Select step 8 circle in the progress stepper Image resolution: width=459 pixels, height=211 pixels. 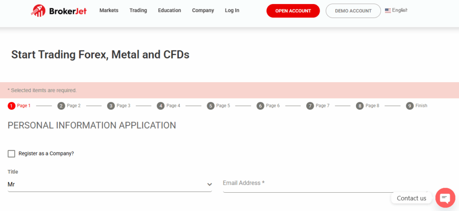coord(360,105)
